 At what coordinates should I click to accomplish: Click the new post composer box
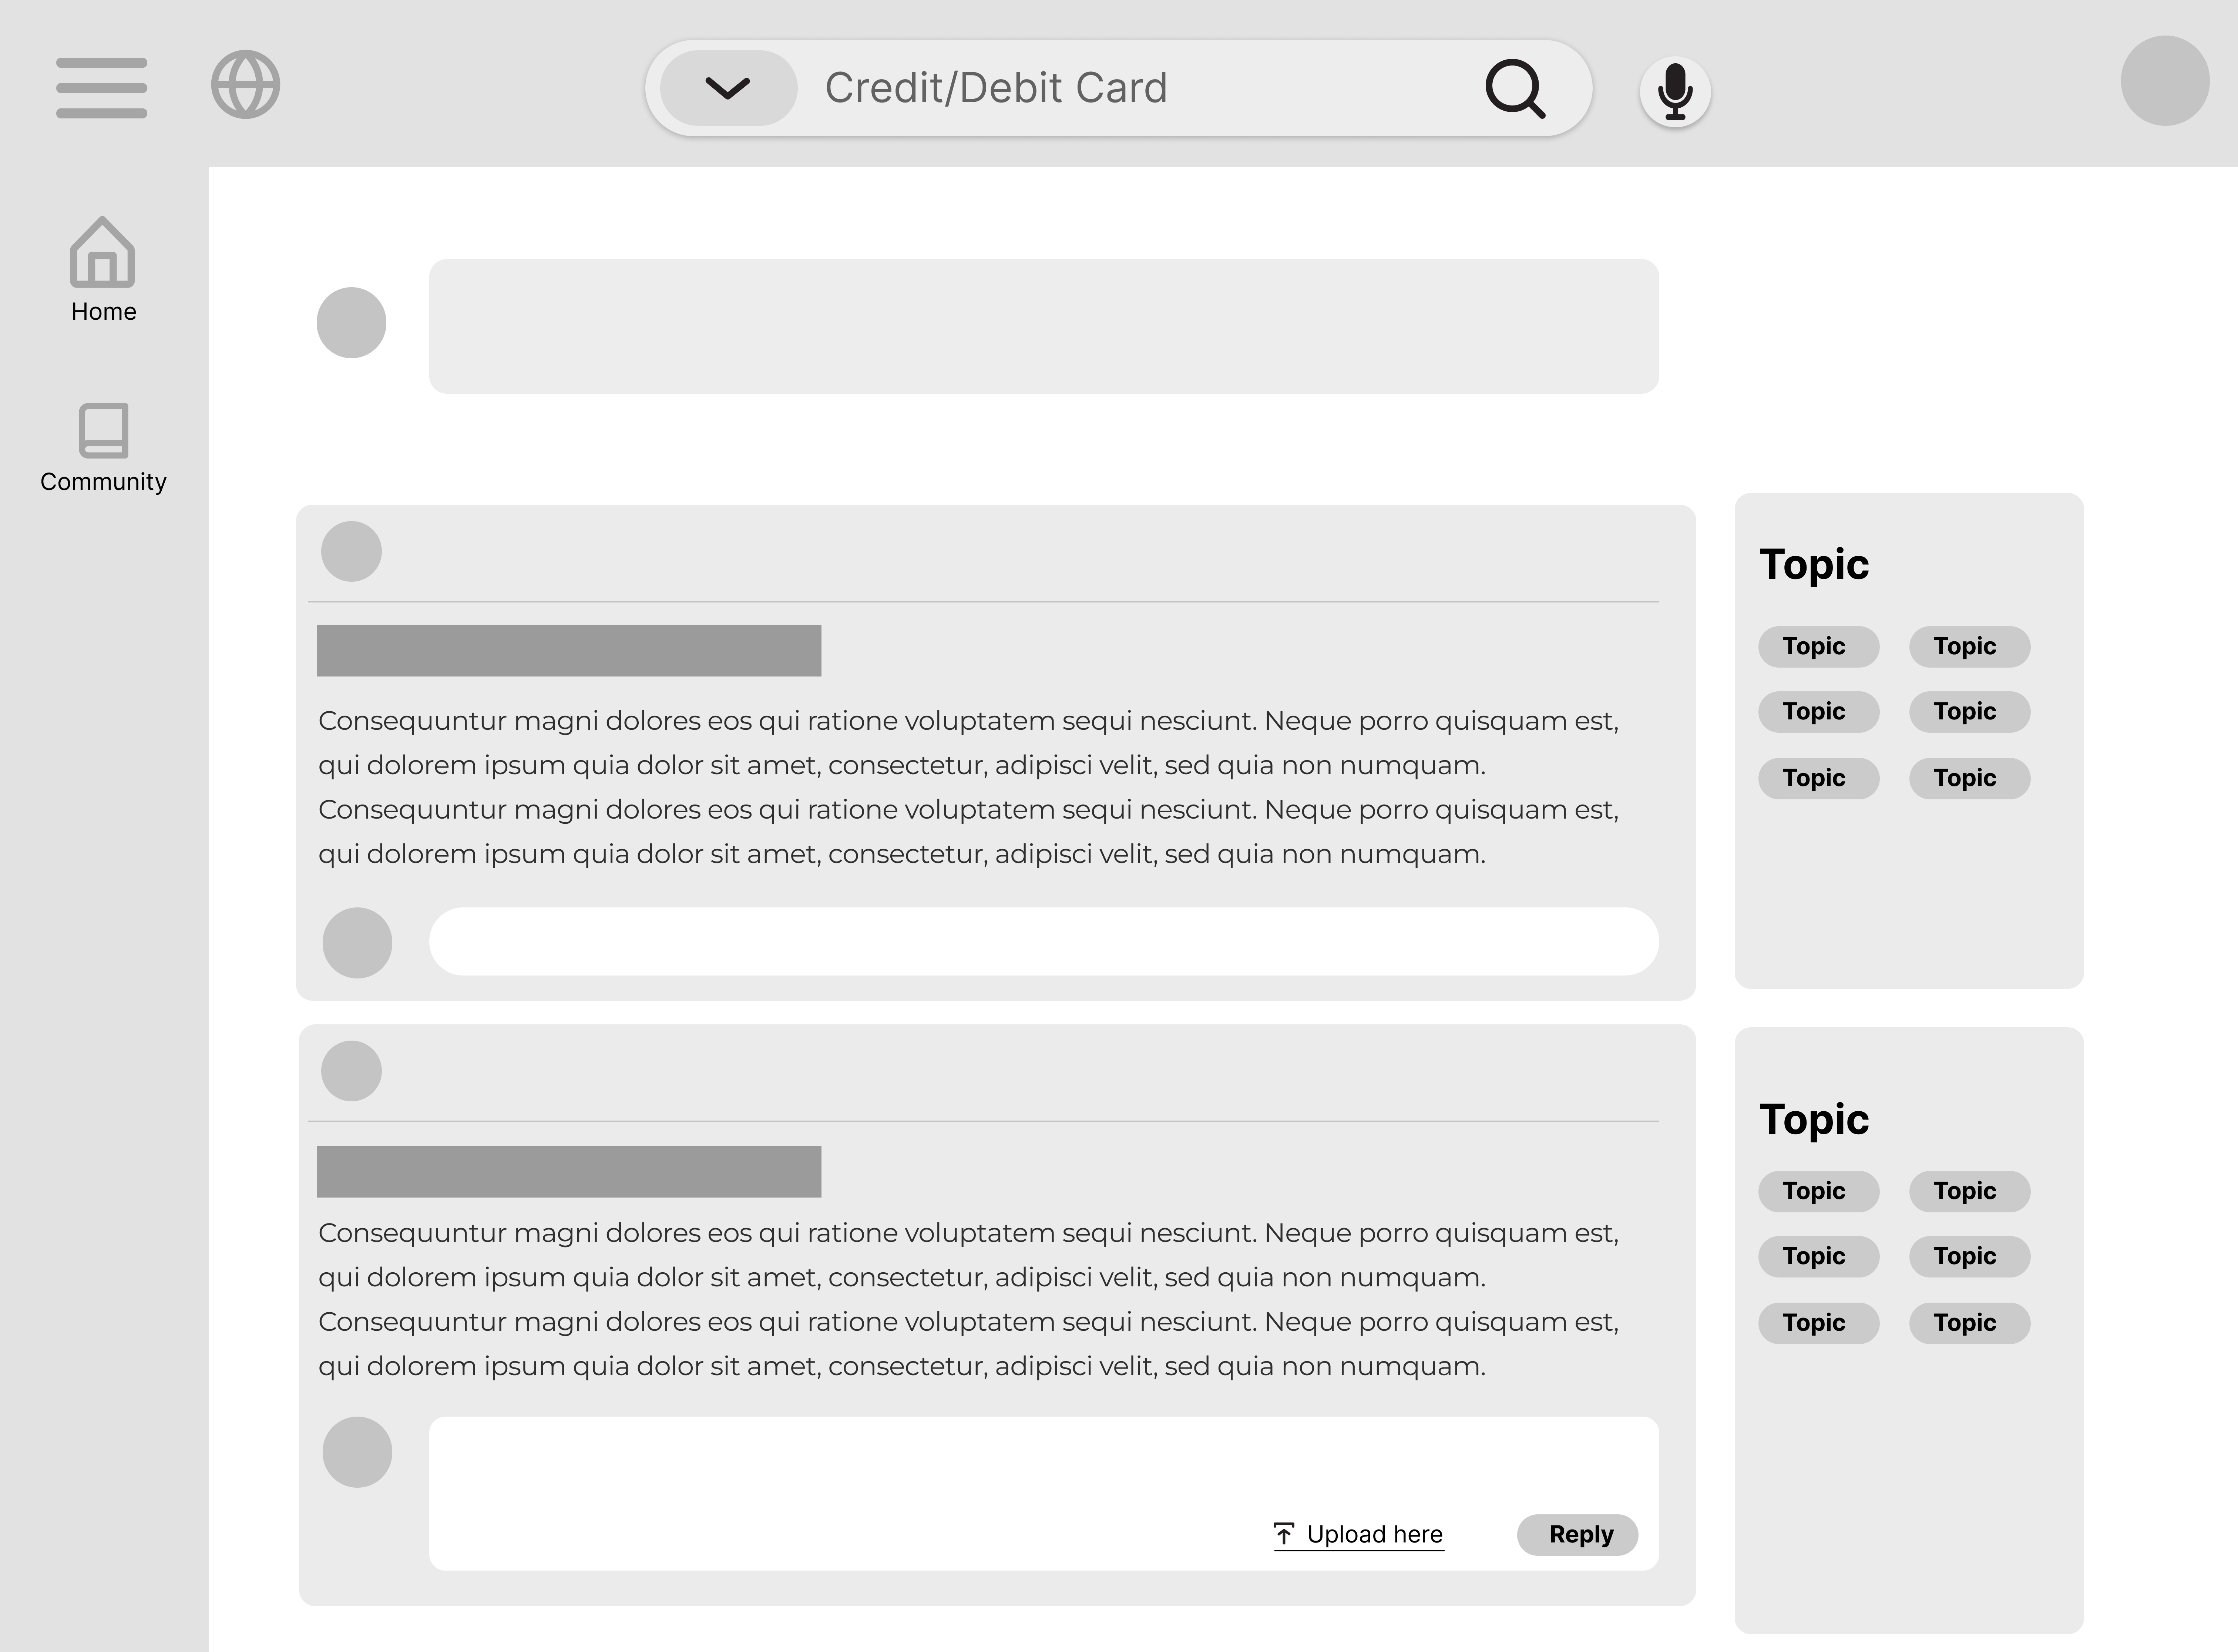point(1043,326)
